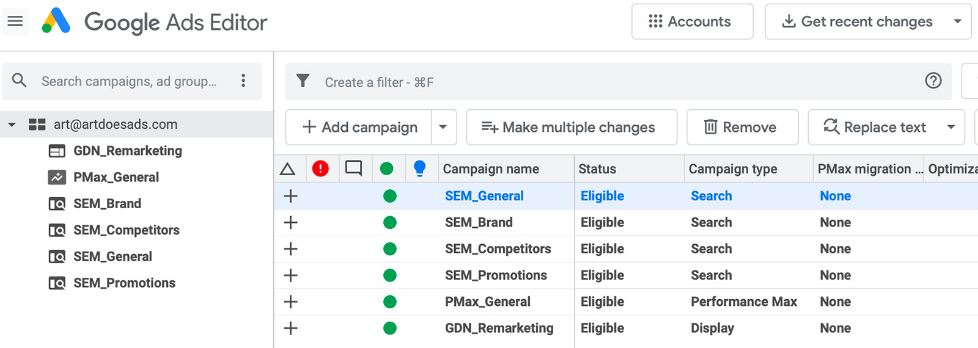
Task: Click green status dot for SEM_Competitors
Action: tap(390, 248)
